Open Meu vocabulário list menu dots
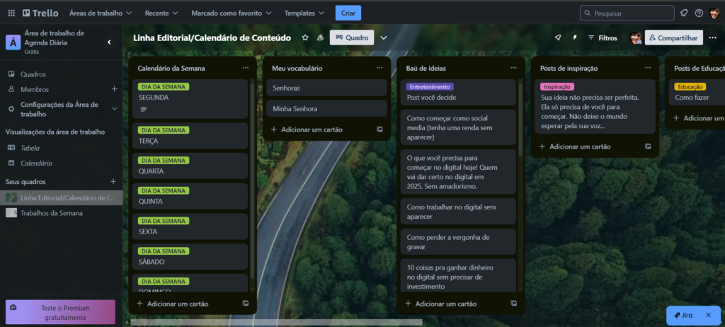 [379, 67]
